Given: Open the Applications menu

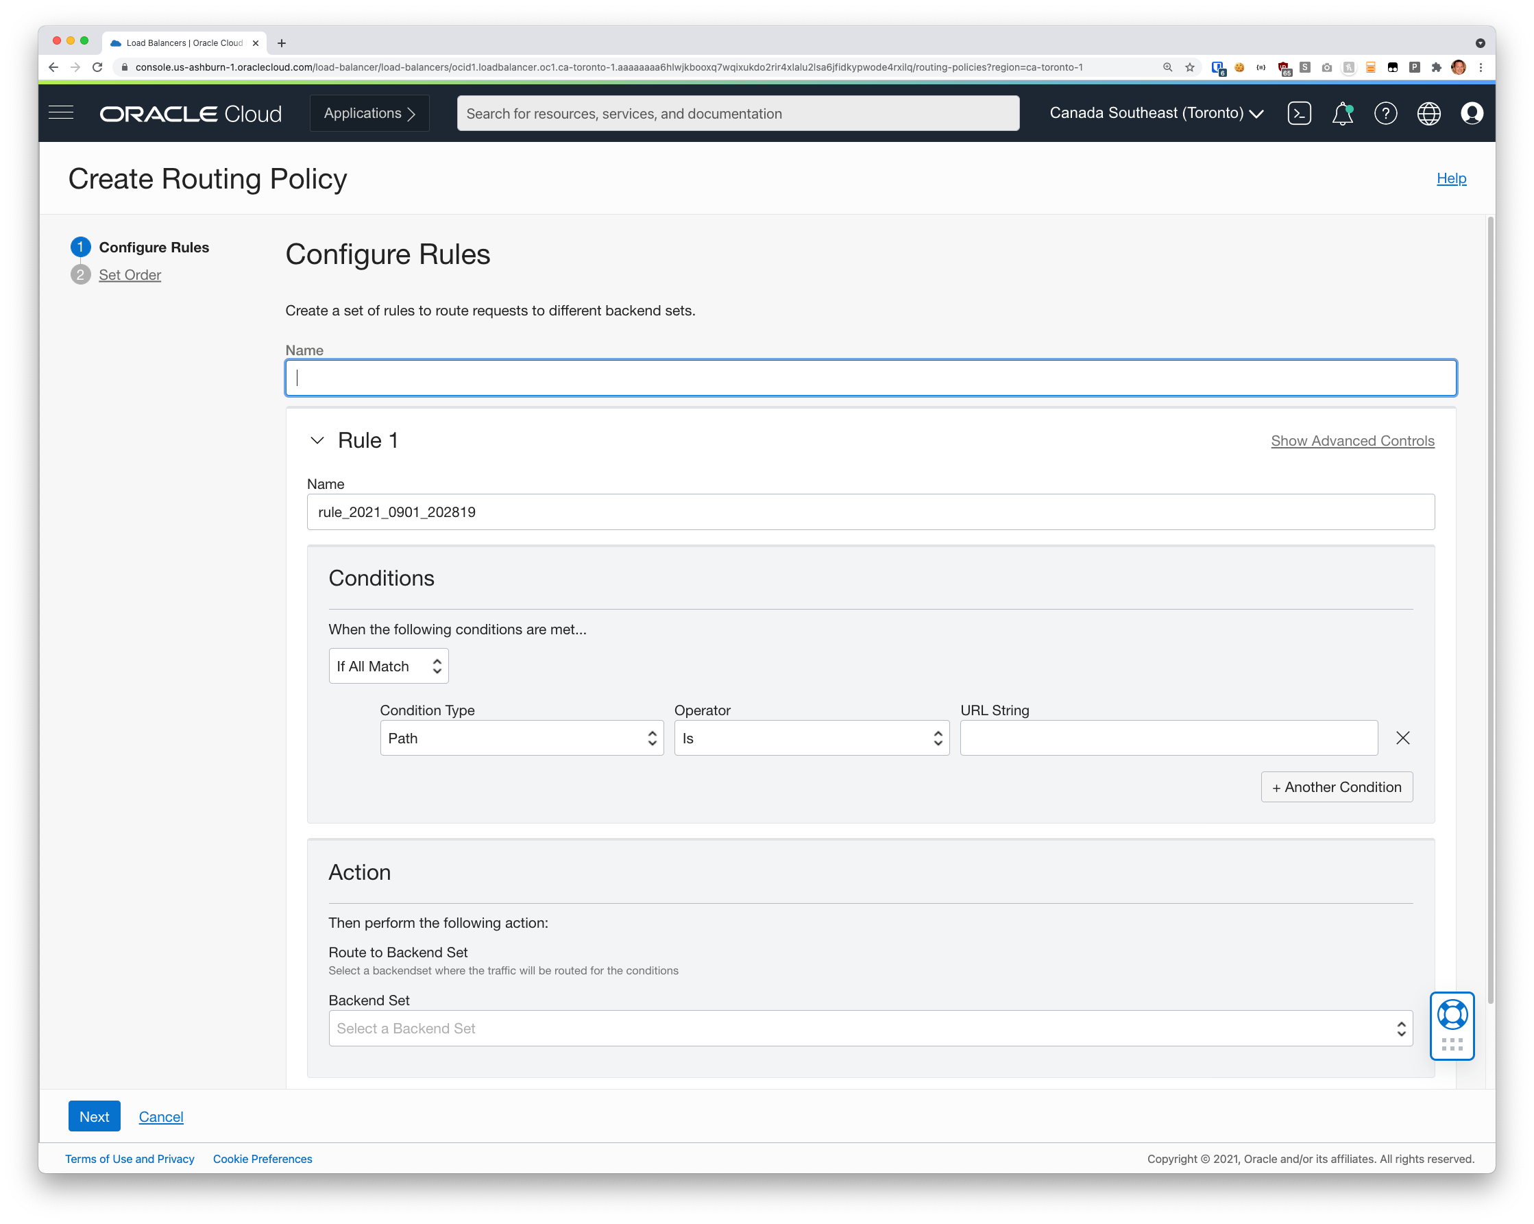Looking at the screenshot, I should point(369,113).
